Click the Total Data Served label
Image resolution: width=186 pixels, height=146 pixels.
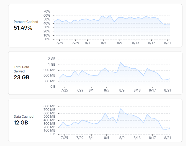click(21, 69)
